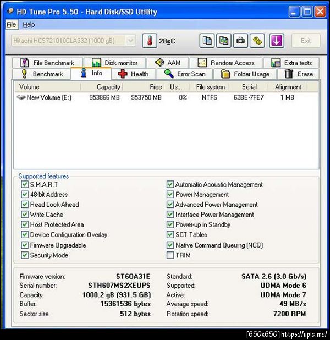Click the 49 MB/s average speed value
330x340 pixels.
293,304
